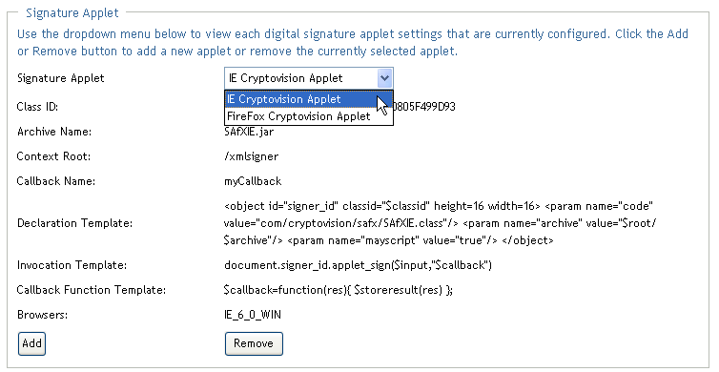
Task: Click the Signature Applet dropdown arrow
Action: click(x=384, y=78)
